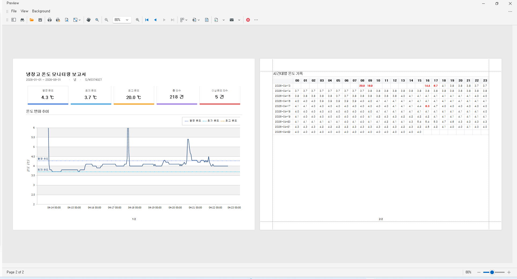Expand the export document dropdown arrow

click(x=223, y=20)
